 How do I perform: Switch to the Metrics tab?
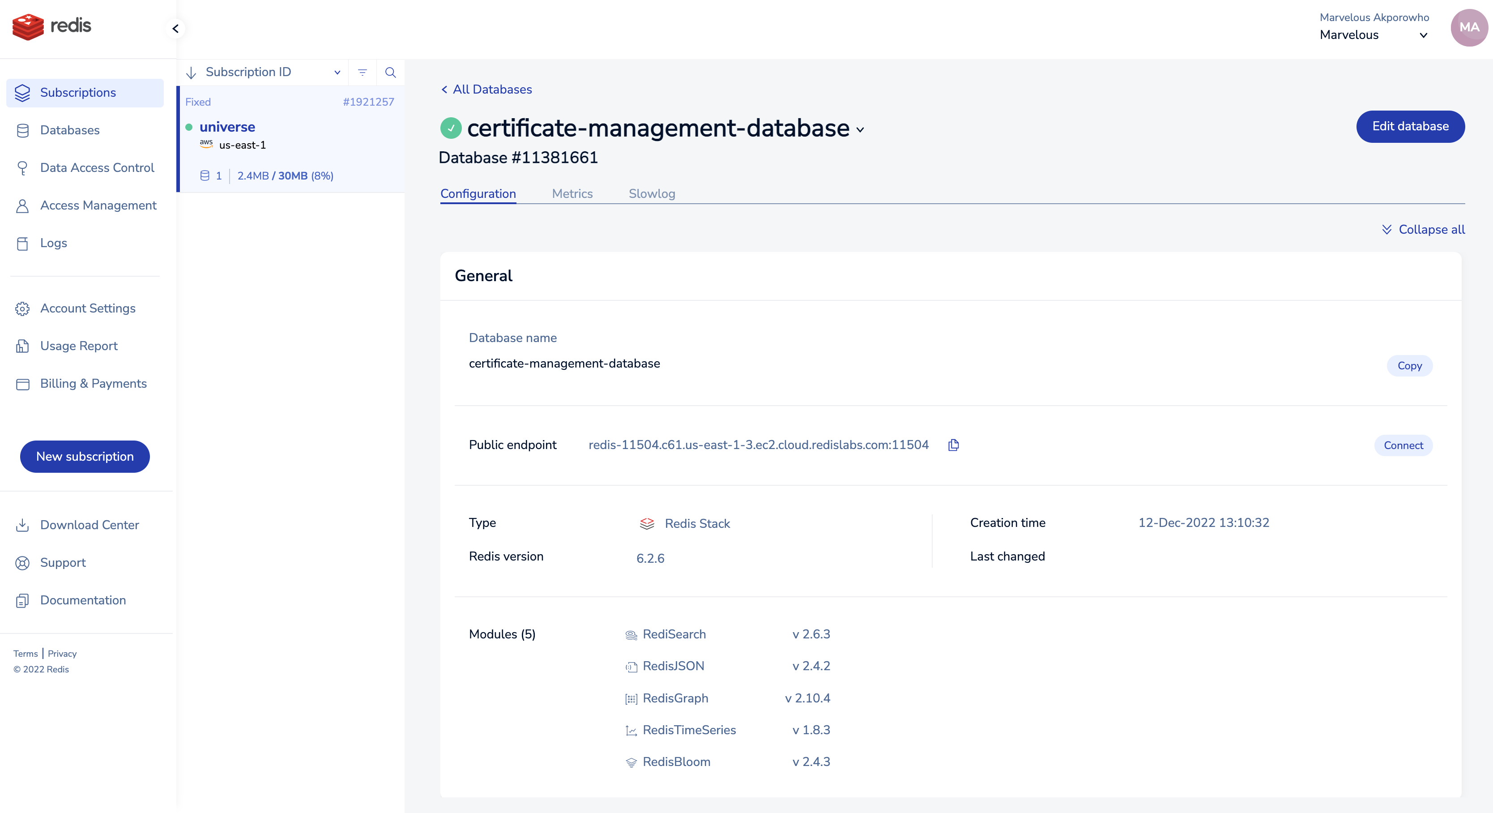(x=572, y=194)
